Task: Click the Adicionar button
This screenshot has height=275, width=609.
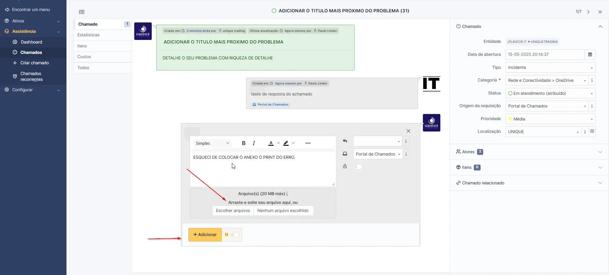Action: [205, 235]
